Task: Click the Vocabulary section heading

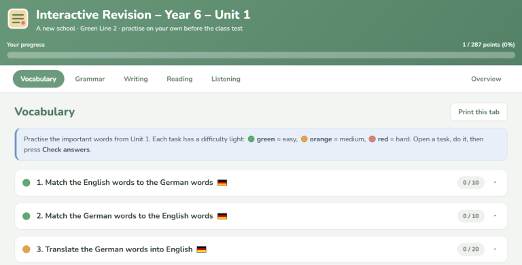Action: pyautogui.click(x=45, y=111)
